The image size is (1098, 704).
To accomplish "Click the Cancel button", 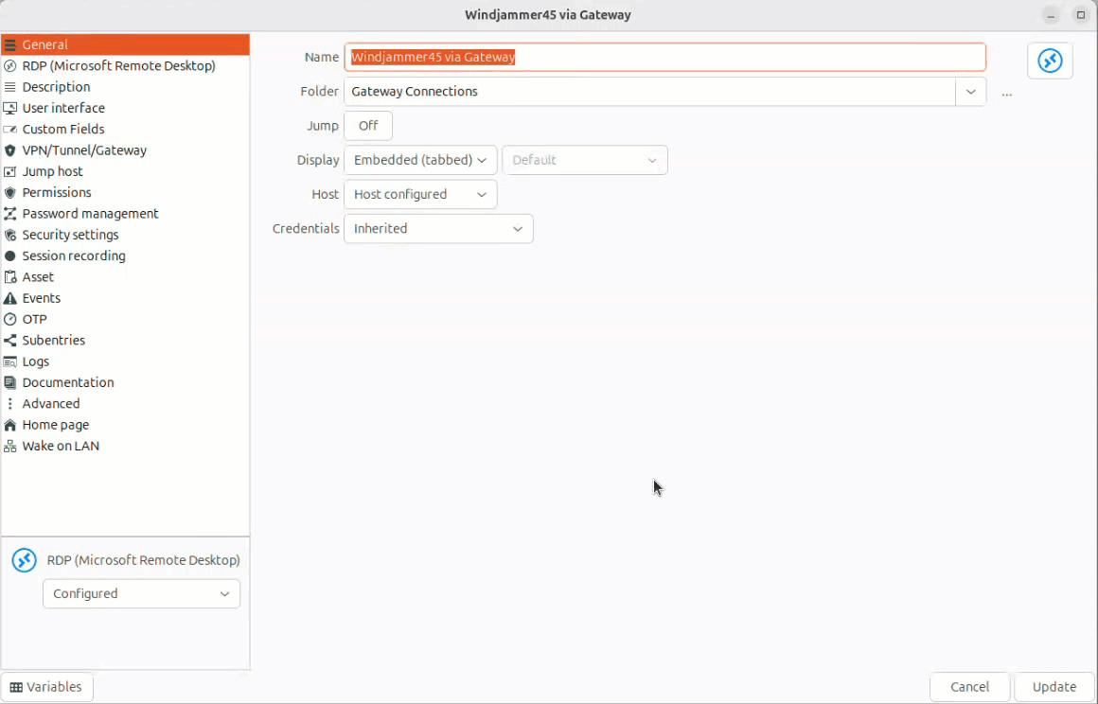I will tap(969, 687).
